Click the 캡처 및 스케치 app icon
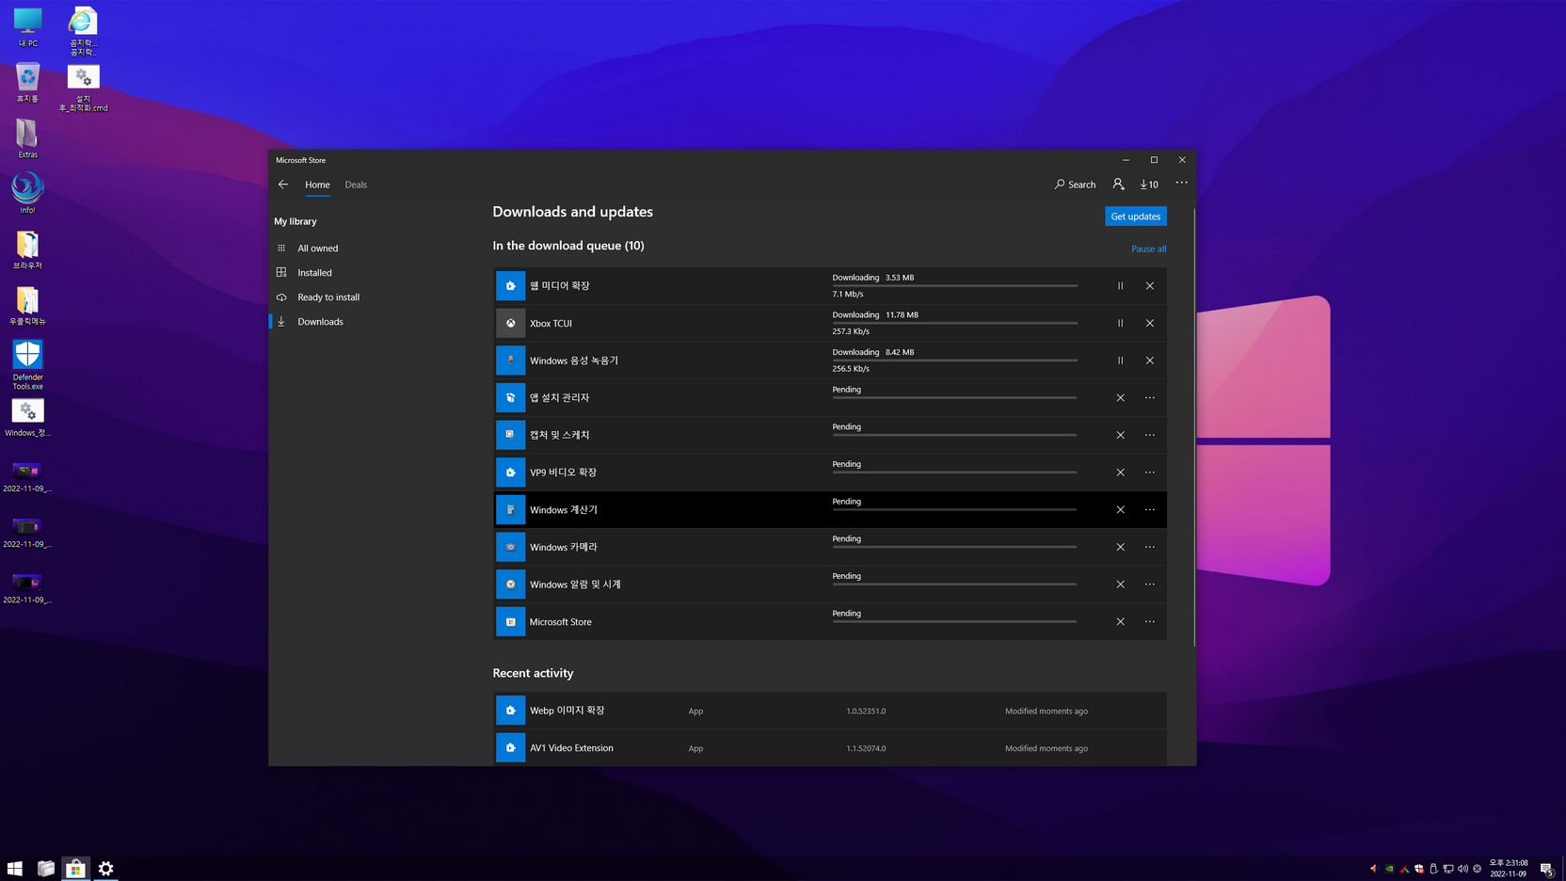The image size is (1566, 881). click(510, 435)
